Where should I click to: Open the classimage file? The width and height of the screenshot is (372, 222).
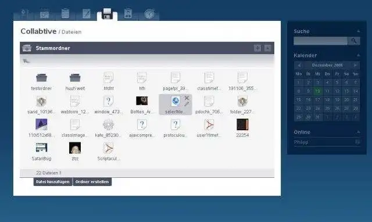(x=75, y=124)
